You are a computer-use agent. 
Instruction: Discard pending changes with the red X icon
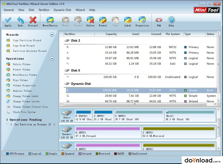(x=33, y=20)
